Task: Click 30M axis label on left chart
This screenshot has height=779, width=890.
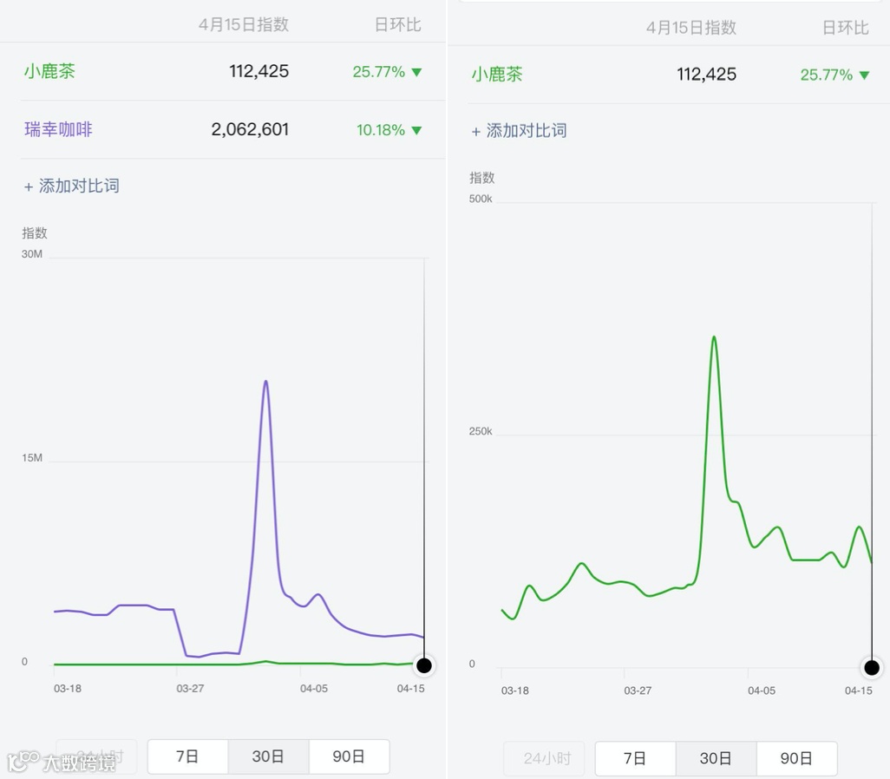Action: coord(32,254)
